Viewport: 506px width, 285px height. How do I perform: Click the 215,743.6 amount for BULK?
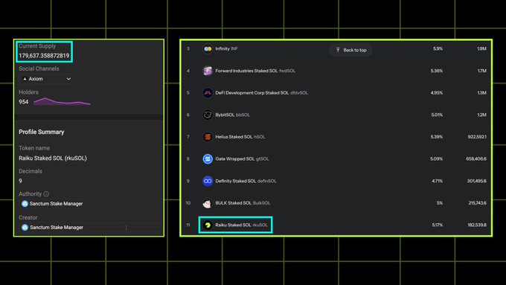pos(478,203)
